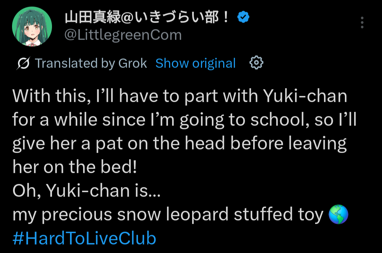
Task: Click the word "Grok" in the translation notice
Action: click(133, 64)
